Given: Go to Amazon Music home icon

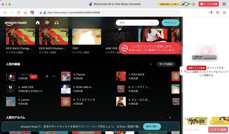Looking at the screenshot, I should click(38, 23).
